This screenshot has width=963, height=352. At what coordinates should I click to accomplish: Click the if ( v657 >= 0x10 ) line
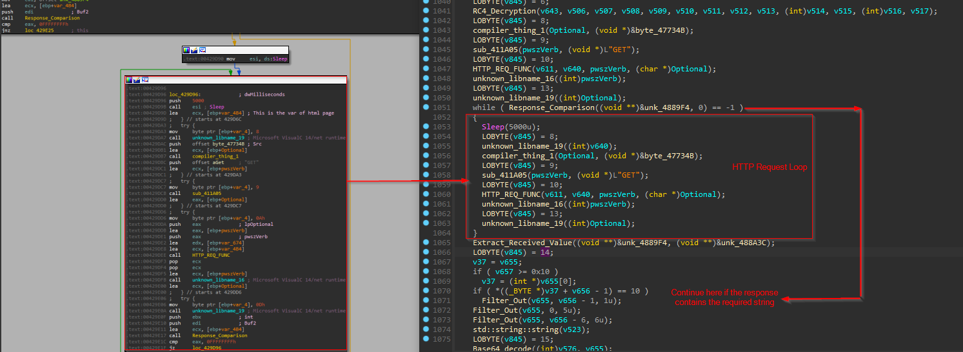pyautogui.click(x=515, y=272)
